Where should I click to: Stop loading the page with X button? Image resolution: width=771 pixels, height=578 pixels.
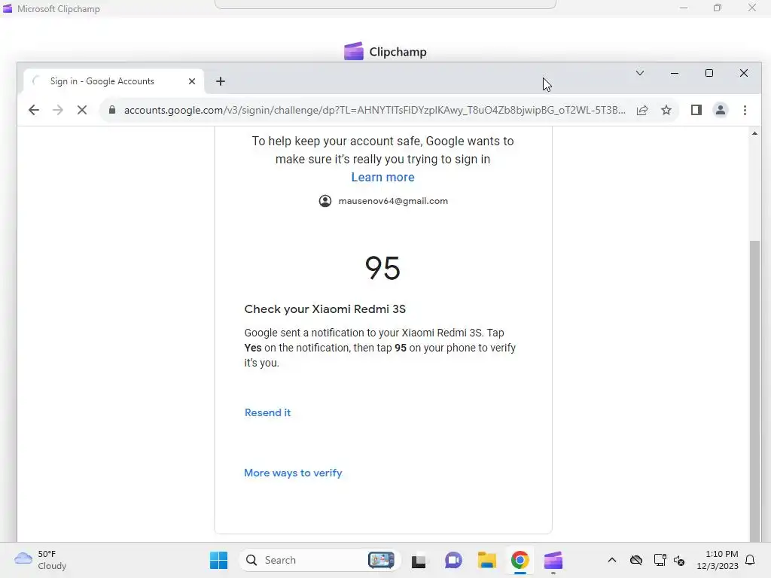[x=82, y=110]
